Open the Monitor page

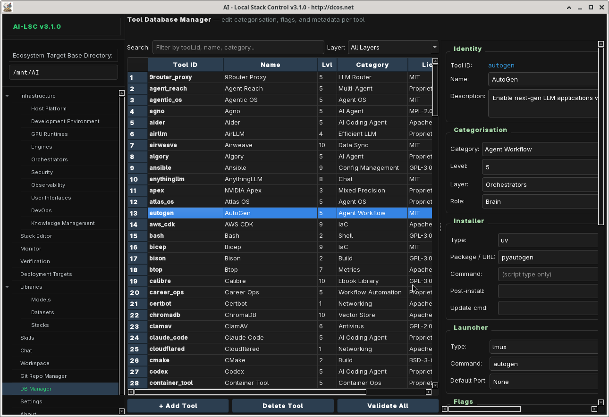31,249
